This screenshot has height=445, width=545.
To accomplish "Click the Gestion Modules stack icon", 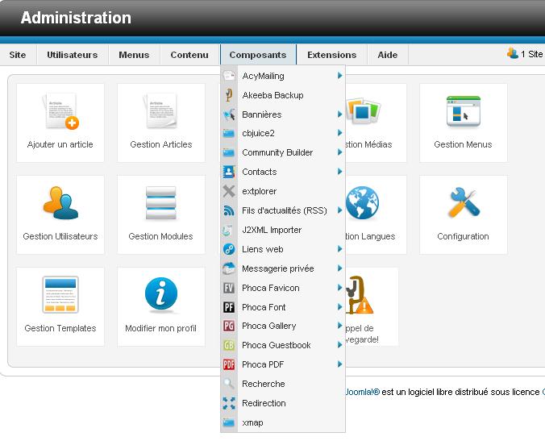I will [161, 203].
